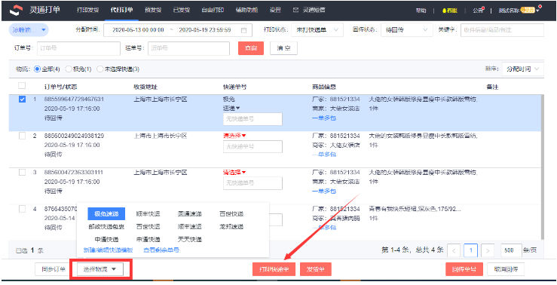Choose 圆通速递 in courier popup
This screenshot has height=285, width=557.
pyautogui.click(x=190, y=214)
